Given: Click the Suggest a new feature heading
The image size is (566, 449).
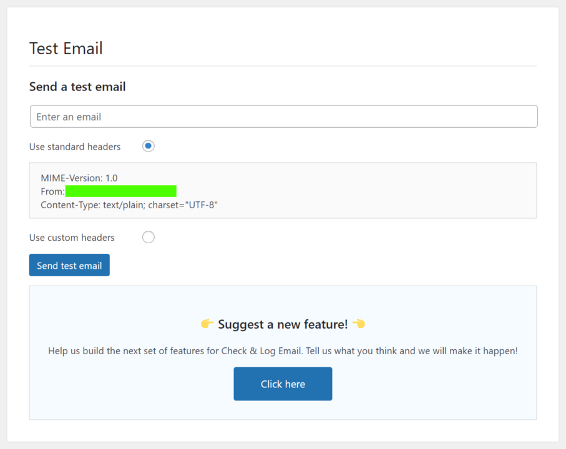Looking at the screenshot, I should coord(283,324).
